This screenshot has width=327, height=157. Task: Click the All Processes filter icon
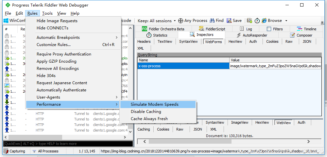34,151
